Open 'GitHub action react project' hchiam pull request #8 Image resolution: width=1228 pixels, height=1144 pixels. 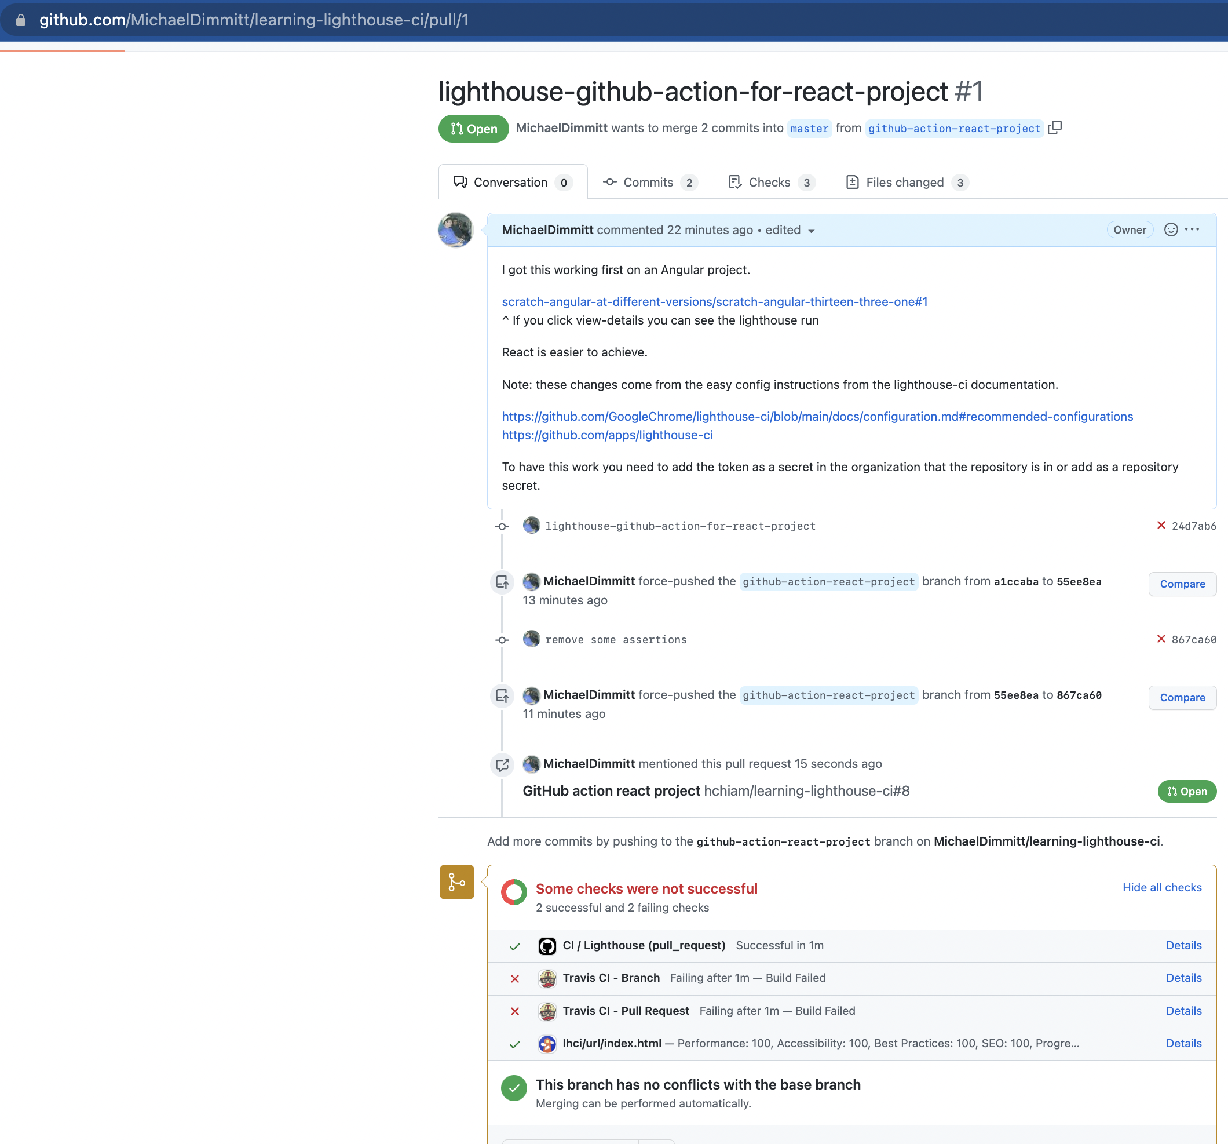pos(716,791)
